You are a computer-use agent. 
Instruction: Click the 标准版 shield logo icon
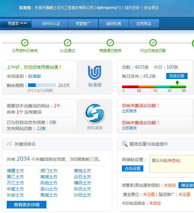click(94, 73)
